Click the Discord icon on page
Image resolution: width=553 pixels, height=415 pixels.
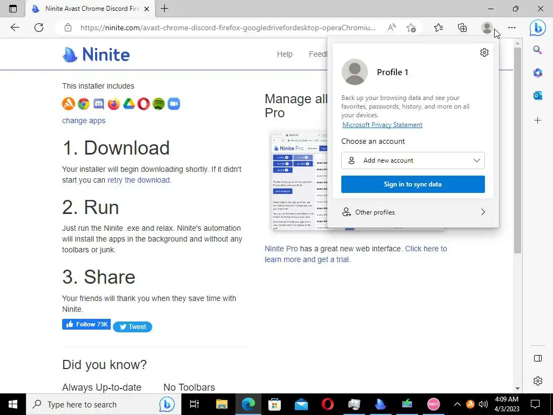[x=99, y=104]
